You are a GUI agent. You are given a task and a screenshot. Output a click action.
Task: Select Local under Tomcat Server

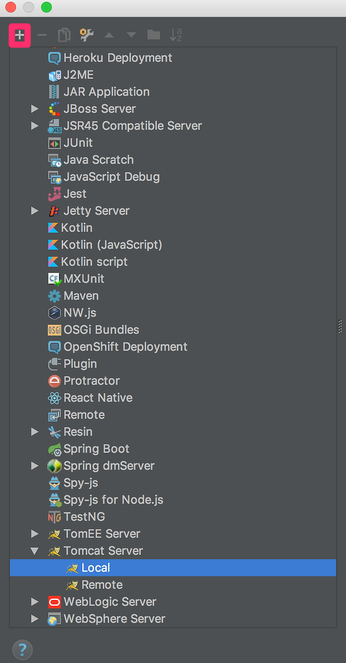(173, 568)
